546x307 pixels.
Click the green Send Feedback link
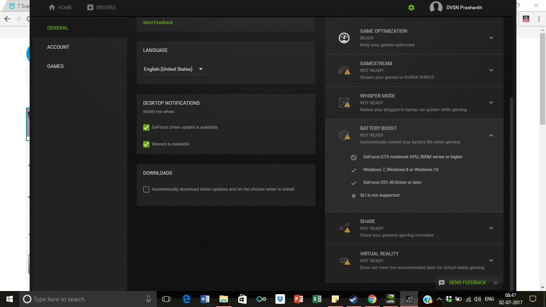point(158,22)
